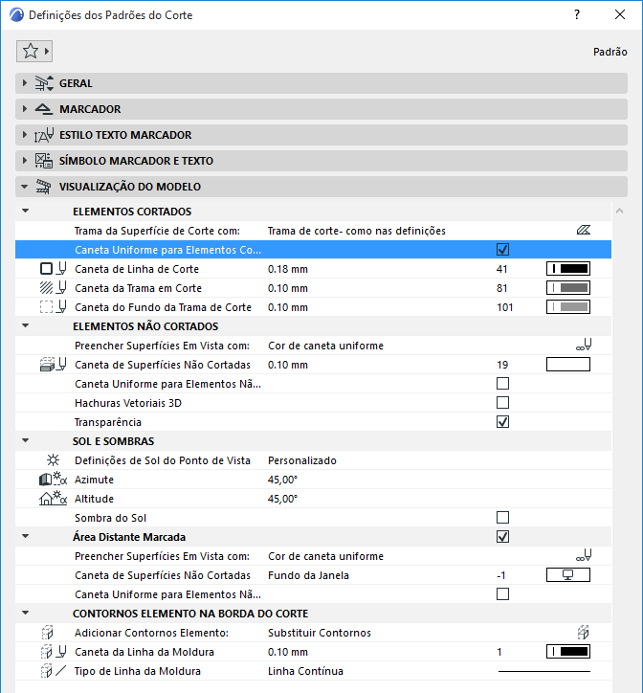This screenshot has height=693, width=643.
Task: Click the VISUALIZAÇÃO DO MODELO panel icon
Action: (x=43, y=187)
